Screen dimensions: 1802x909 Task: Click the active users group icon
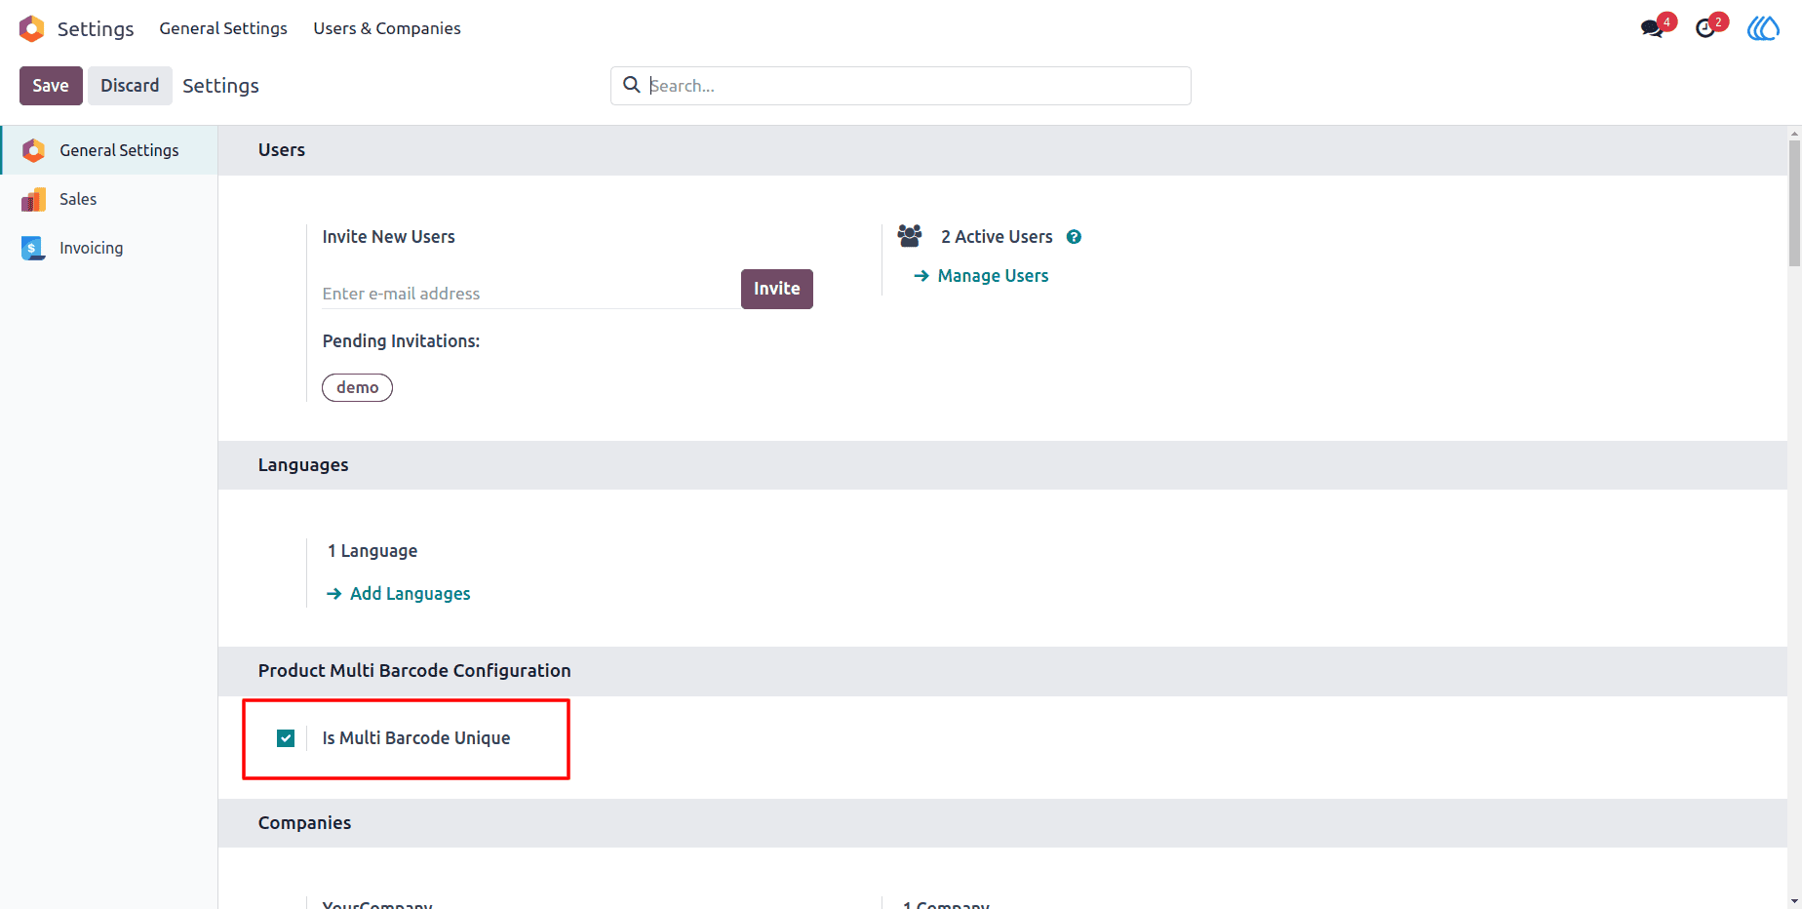click(910, 236)
